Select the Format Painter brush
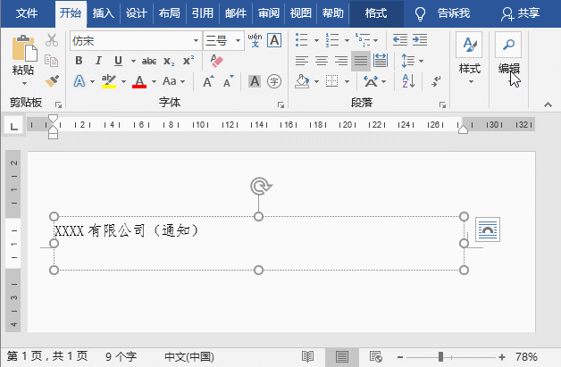Screen dimensions: 561x367 click(52, 81)
